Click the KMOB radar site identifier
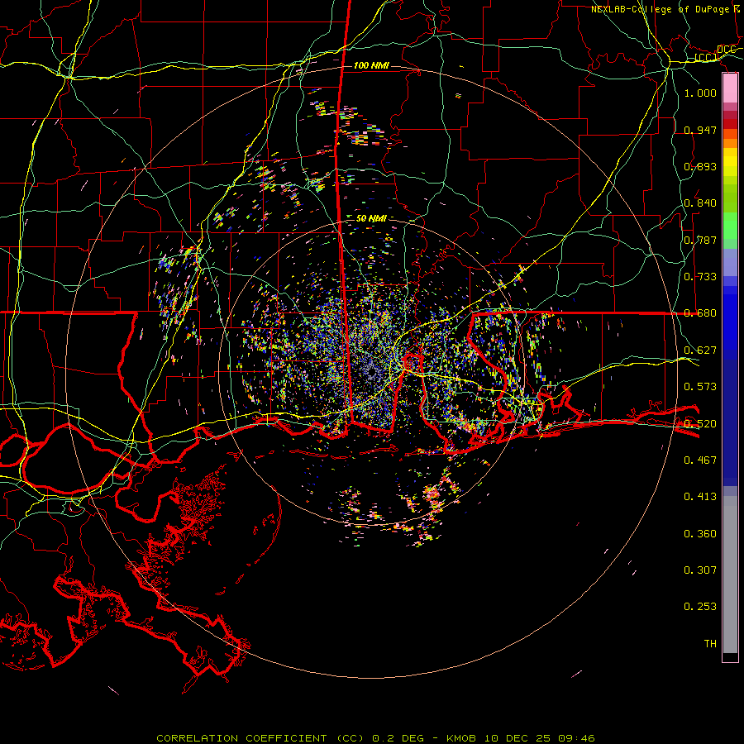This screenshot has width=744, height=744. pos(463,738)
